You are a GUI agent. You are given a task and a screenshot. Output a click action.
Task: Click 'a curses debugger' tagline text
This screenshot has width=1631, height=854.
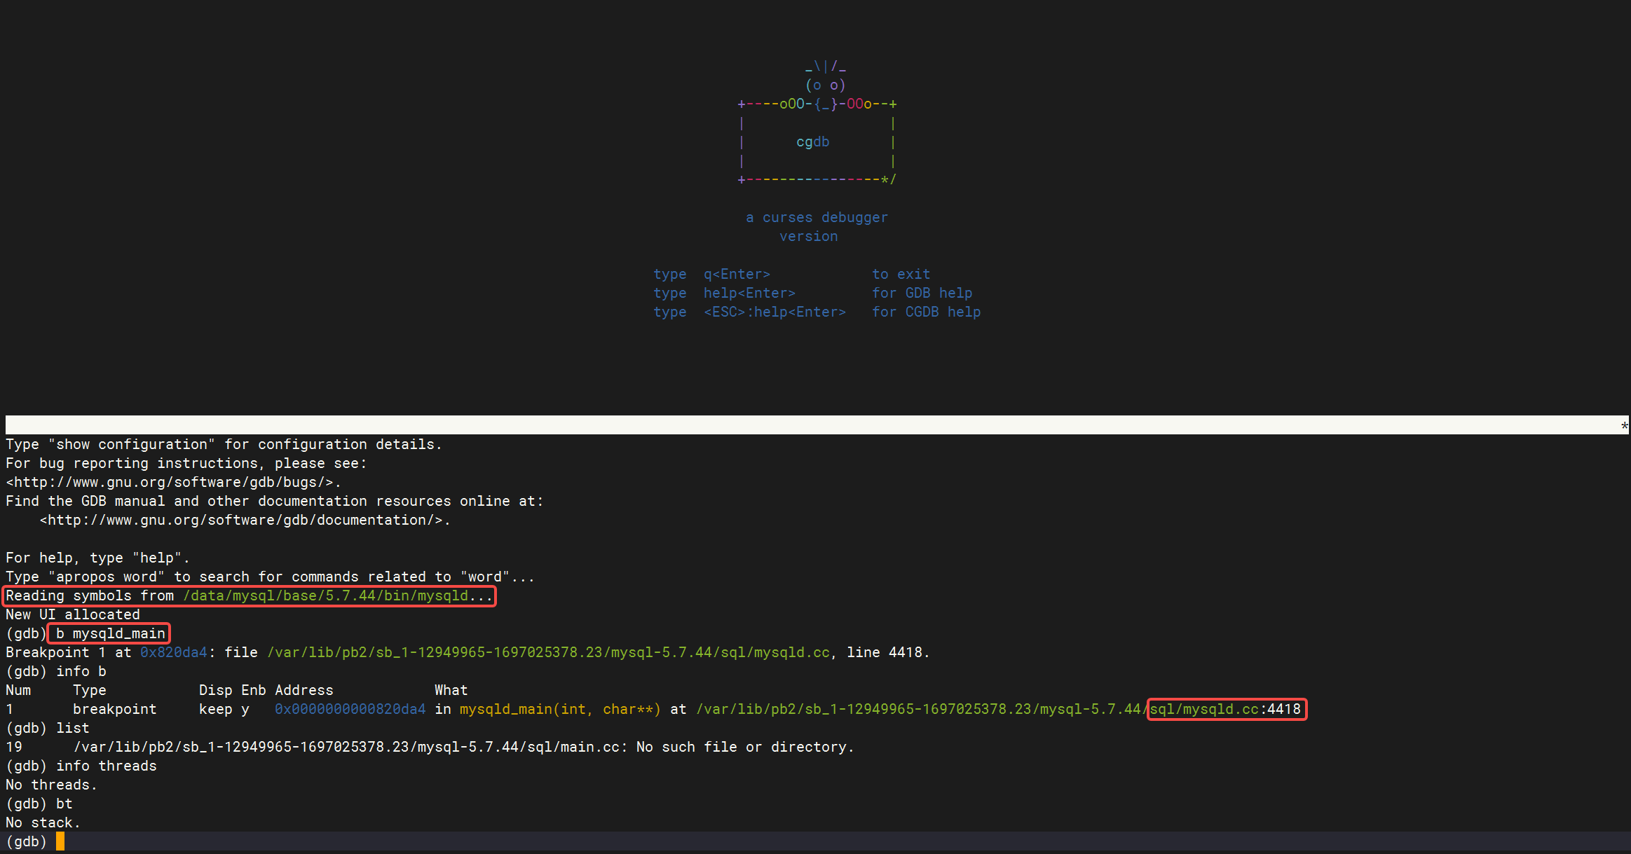click(x=817, y=218)
